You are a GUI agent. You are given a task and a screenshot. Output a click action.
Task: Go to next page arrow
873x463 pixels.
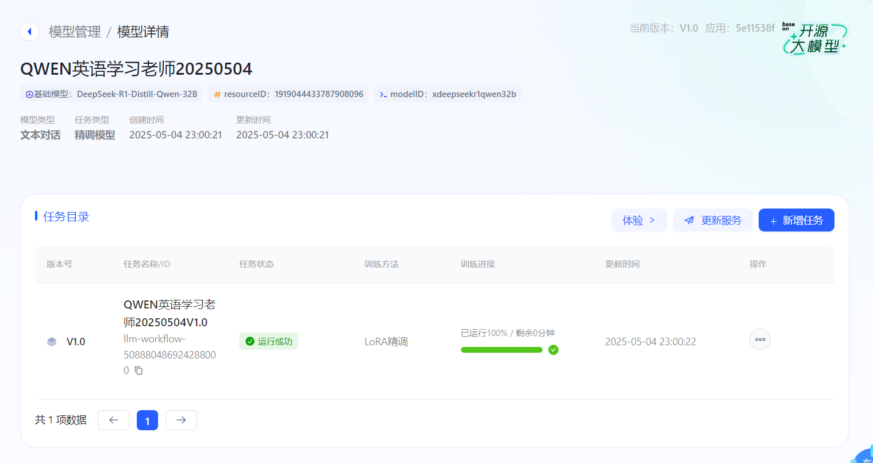coord(181,420)
